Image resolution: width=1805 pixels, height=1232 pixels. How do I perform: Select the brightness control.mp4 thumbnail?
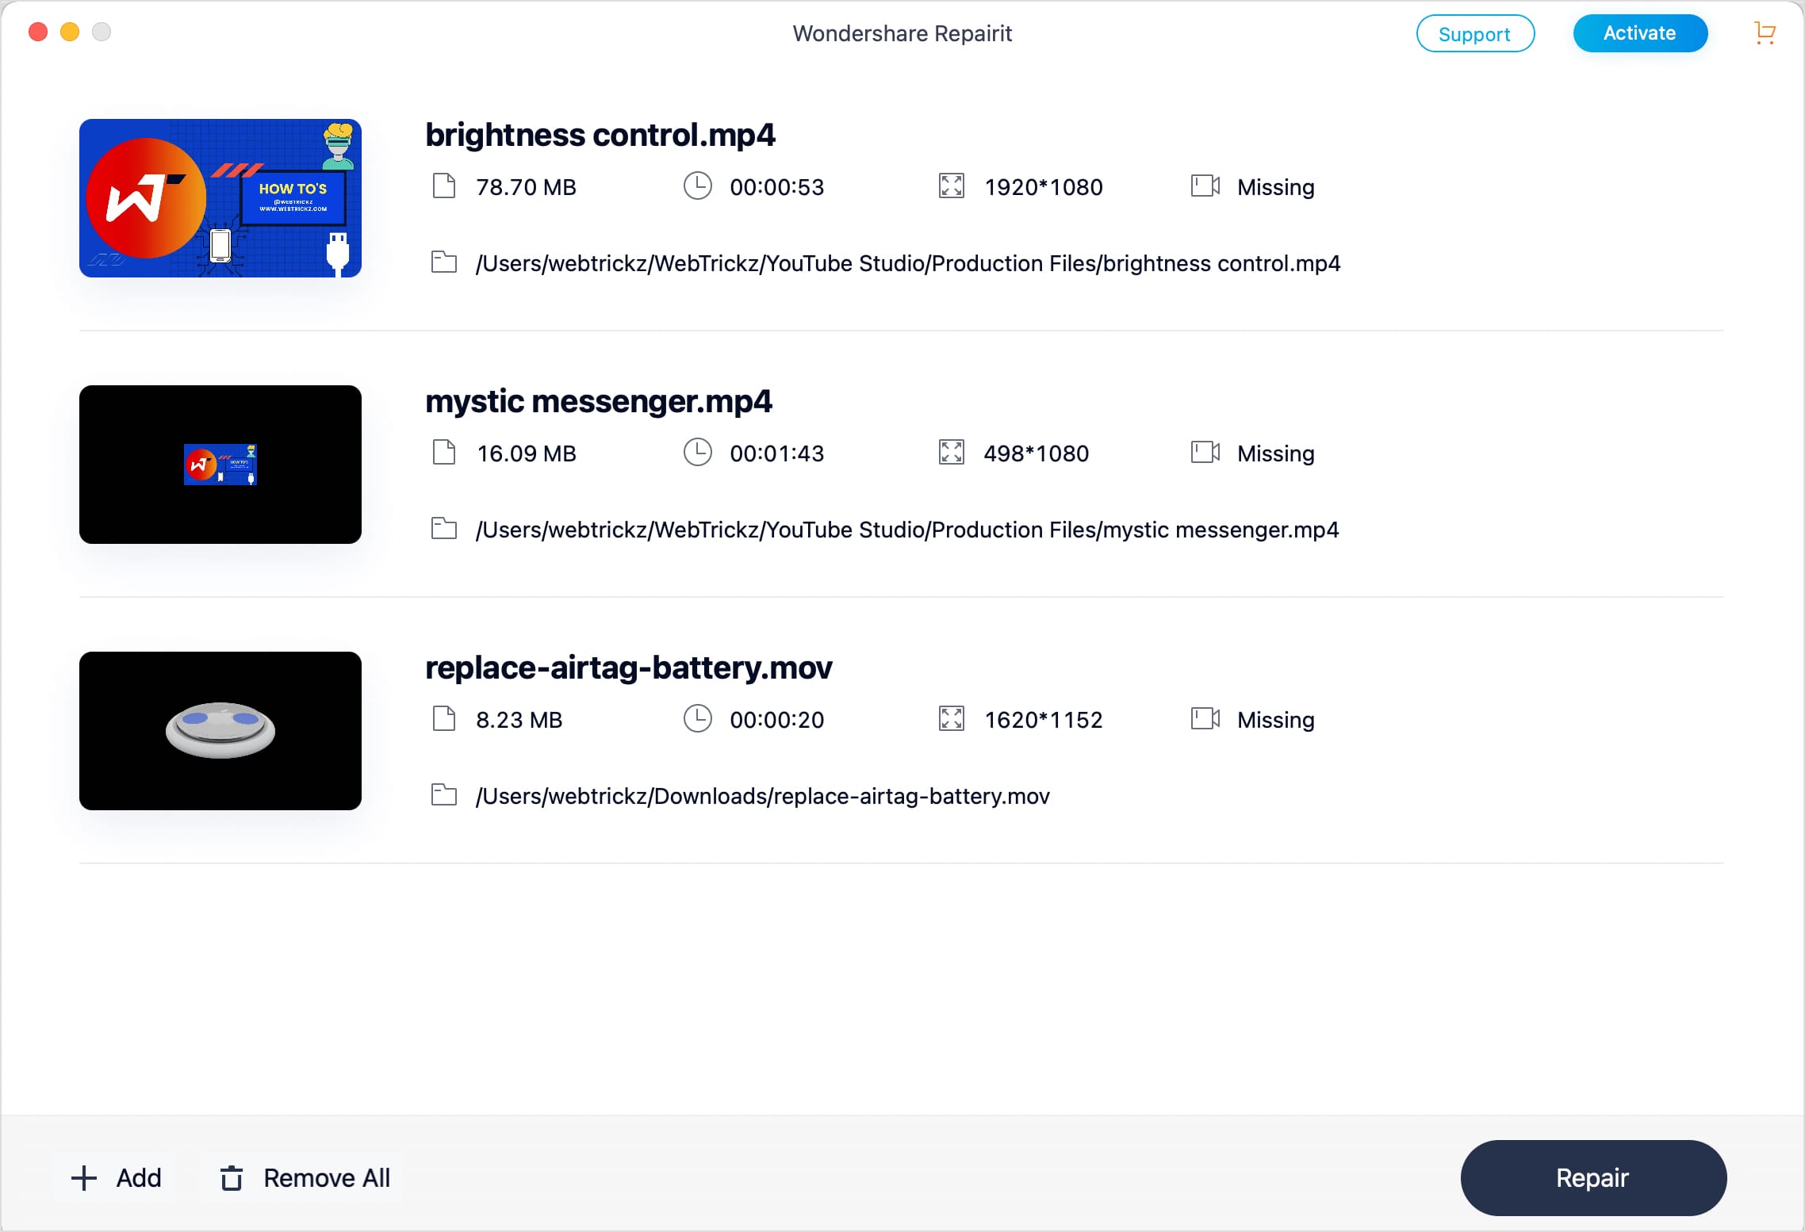click(220, 198)
